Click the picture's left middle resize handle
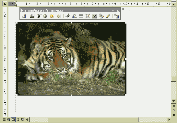The width and height of the screenshot is (177, 123). coord(17,59)
